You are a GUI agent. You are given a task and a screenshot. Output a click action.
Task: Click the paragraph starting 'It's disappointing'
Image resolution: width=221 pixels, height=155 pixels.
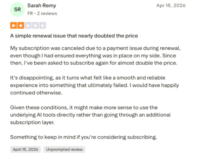(94, 85)
